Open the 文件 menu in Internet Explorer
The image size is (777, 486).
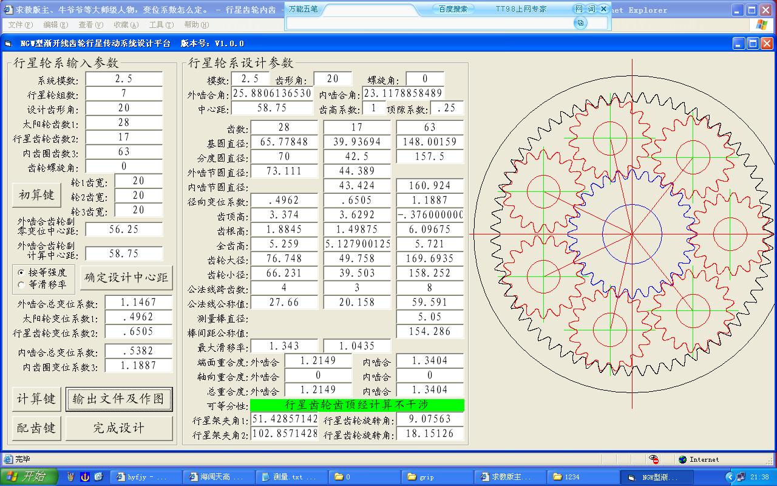tap(20, 25)
